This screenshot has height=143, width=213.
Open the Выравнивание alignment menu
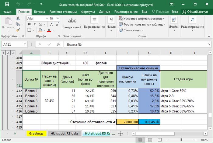coord(94,24)
